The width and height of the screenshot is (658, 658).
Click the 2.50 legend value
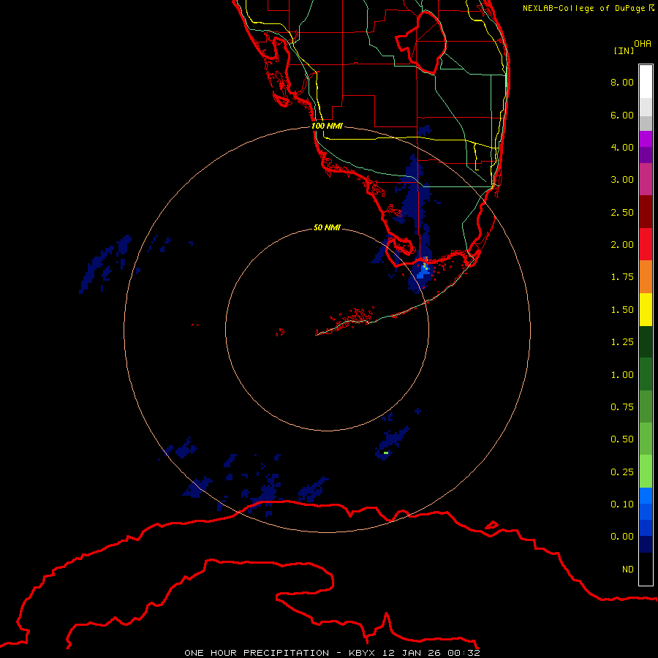622,212
